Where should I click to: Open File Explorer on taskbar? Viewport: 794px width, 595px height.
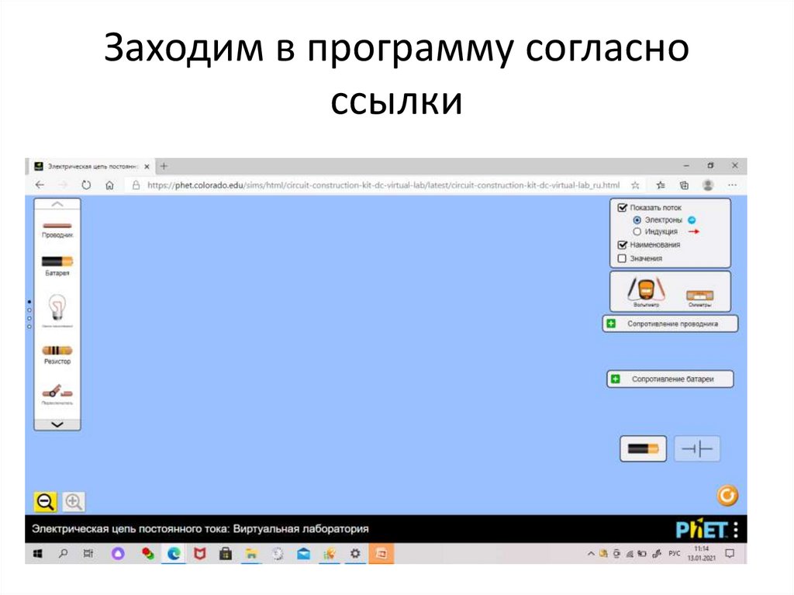coord(251,554)
